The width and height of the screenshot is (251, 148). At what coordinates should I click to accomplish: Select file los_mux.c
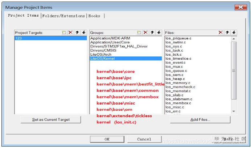tap(174, 67)
